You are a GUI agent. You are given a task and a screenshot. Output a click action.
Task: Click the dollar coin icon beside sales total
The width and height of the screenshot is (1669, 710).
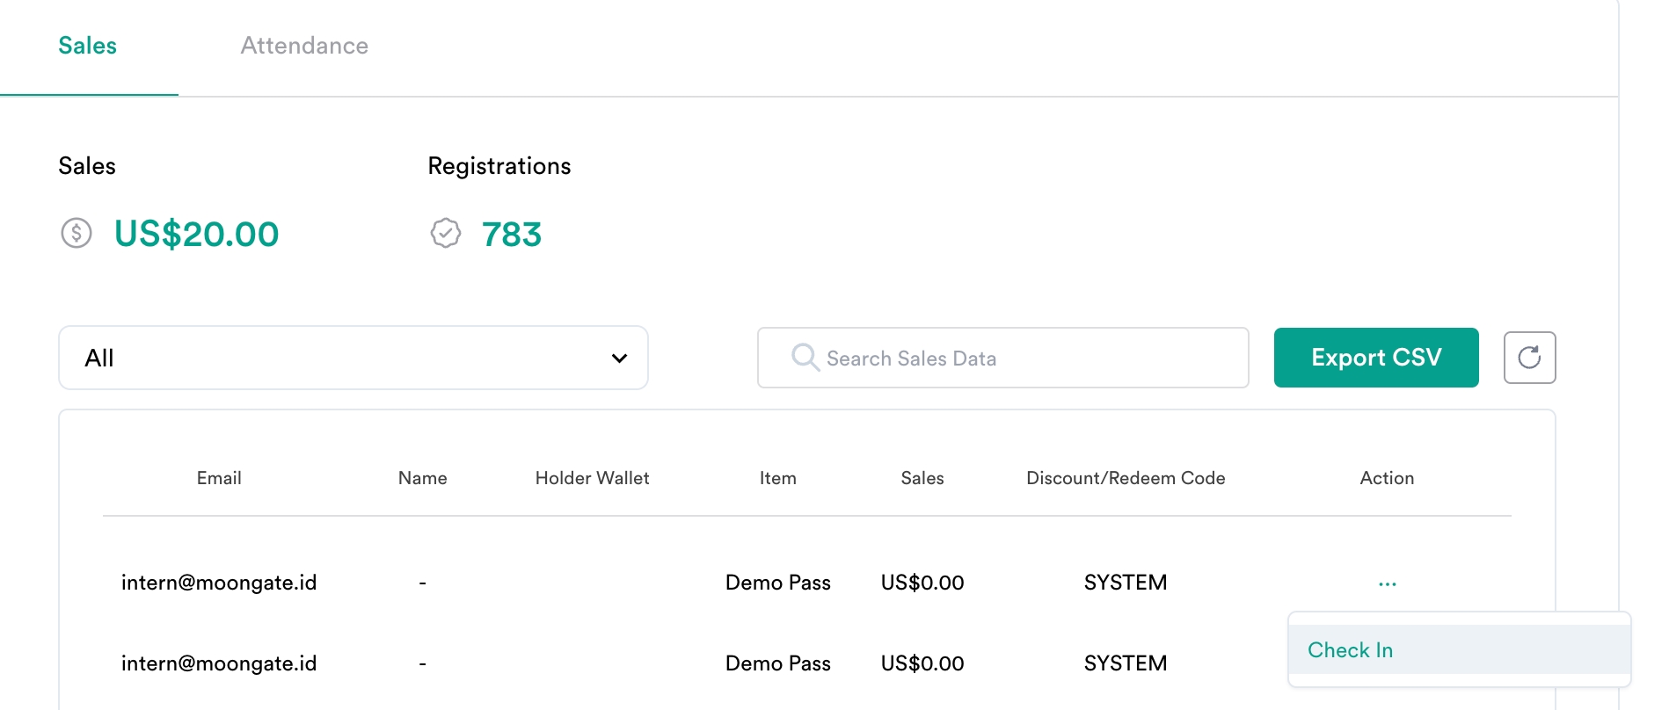click(77, 234)
